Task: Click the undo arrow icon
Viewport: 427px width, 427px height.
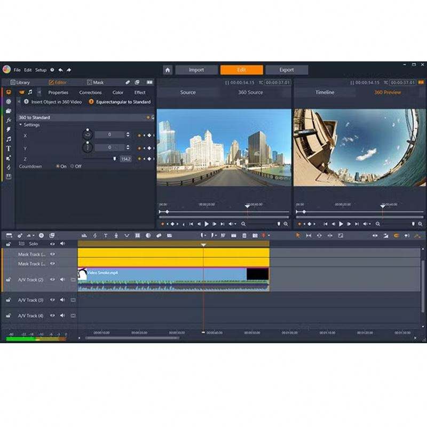Action: [x=61, y=70]
